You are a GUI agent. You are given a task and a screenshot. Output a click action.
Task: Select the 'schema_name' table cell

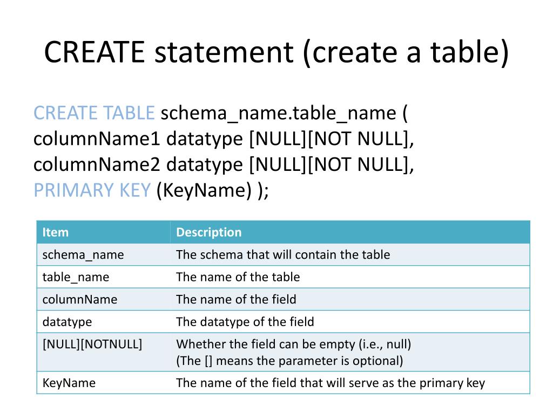pyautogui.click(x=103, y=255)
